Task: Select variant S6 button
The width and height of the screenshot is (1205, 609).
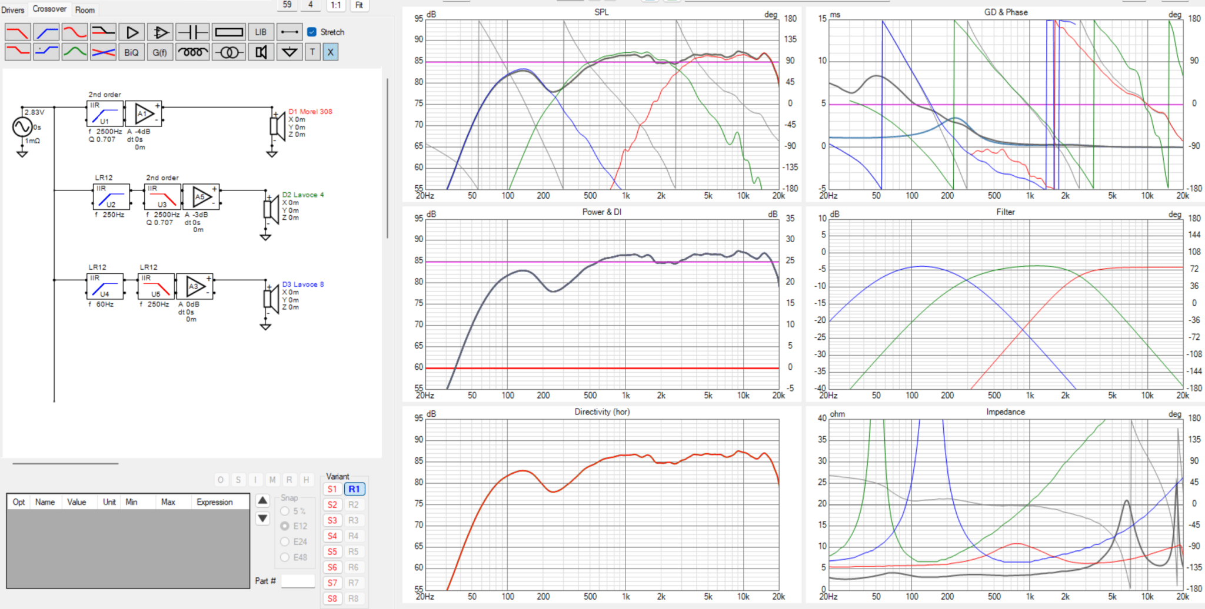Action: [x=332, y=567]
